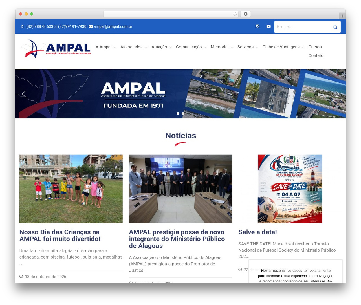Click the date 13 de outubro de 2026
Screen dimensions: 361x305
[x=46, y=277]
